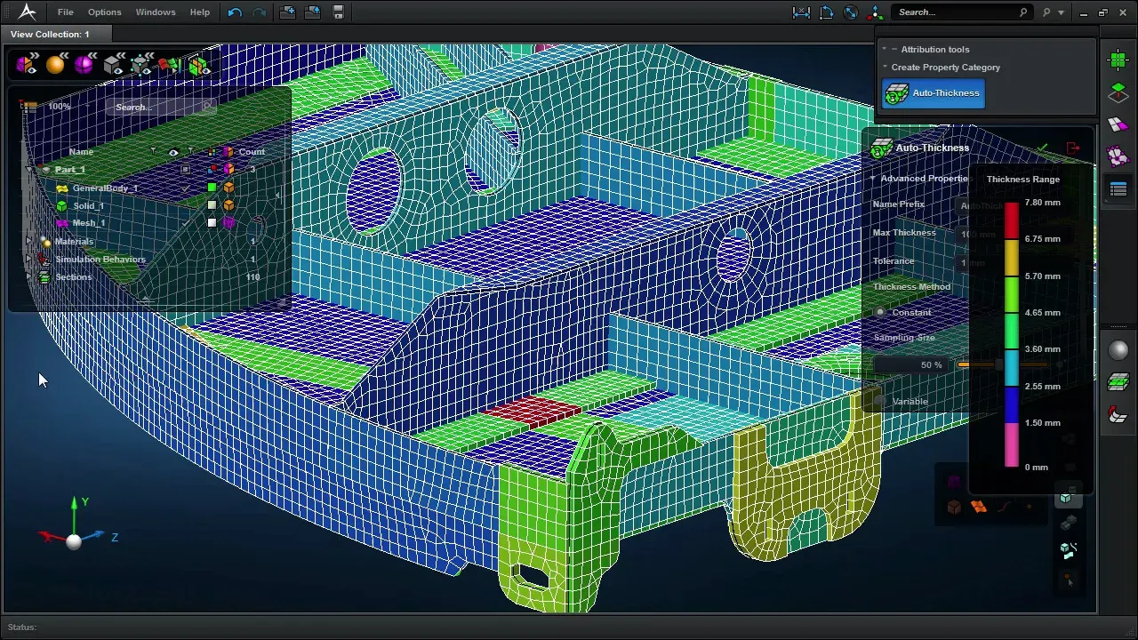This screenshot has height=640, width=1138.
Task: Click the Undo arrow in the top toolbar
Action: coord(235,12)
